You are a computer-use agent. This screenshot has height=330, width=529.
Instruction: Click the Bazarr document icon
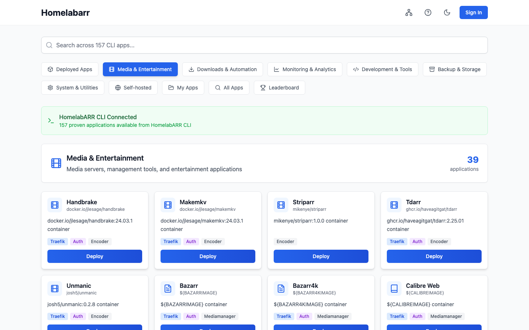tap(168, 289)
